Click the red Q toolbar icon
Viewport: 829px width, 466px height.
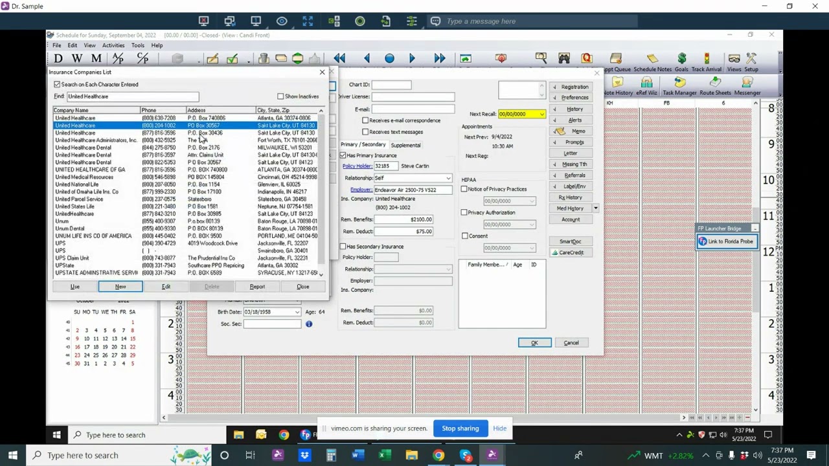pyautogui.click(x=587, y=59)
